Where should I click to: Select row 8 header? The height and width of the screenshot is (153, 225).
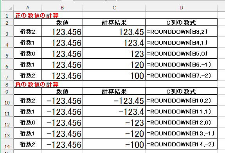tap(7, 84)
